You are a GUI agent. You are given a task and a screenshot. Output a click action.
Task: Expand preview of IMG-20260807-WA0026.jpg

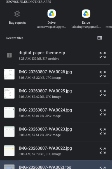102,74
